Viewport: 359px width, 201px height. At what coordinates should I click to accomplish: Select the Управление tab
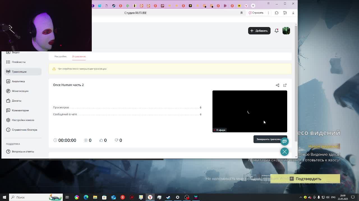79,56
